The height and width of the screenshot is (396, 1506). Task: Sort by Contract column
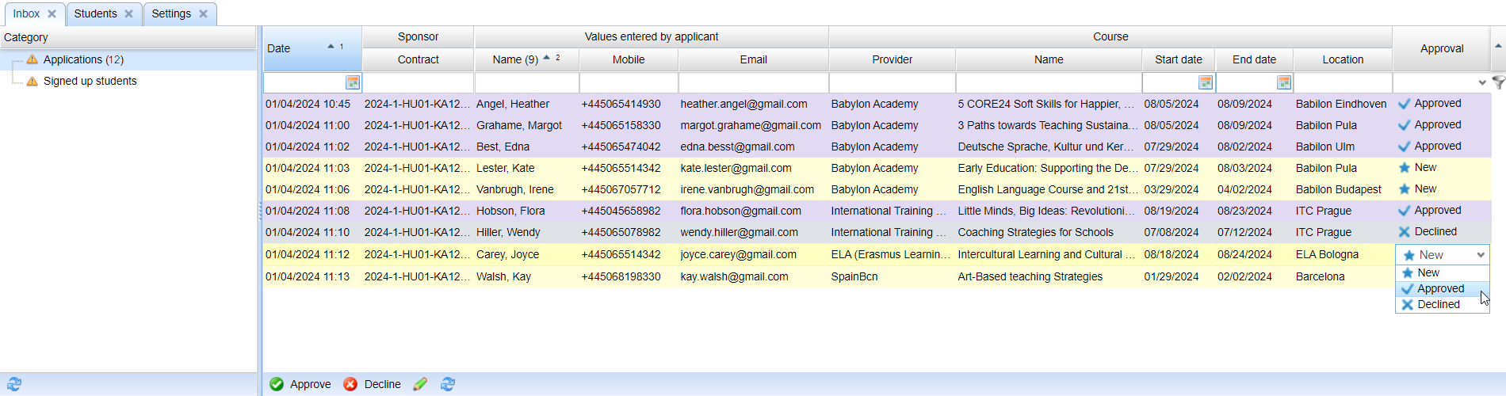pos(418,59)
